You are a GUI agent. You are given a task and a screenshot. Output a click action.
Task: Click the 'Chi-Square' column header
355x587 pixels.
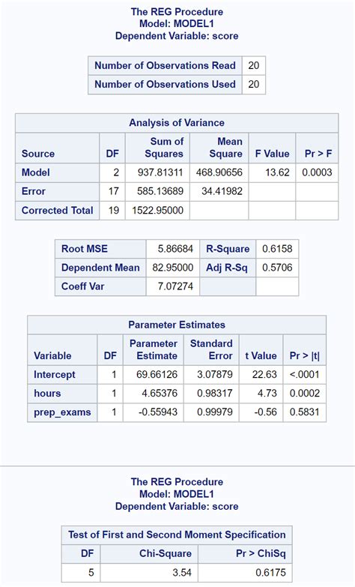[166, 554]
